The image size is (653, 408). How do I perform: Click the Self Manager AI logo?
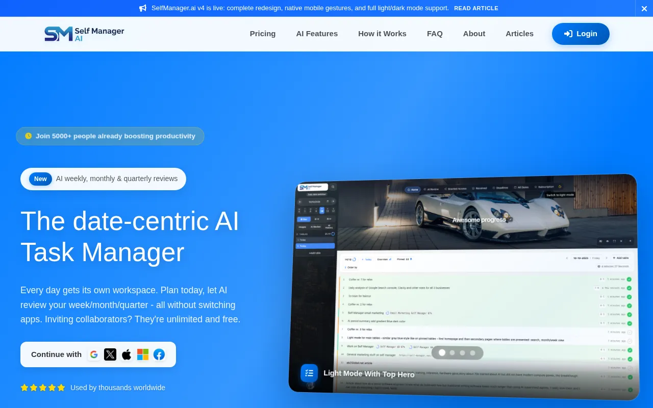84,34
